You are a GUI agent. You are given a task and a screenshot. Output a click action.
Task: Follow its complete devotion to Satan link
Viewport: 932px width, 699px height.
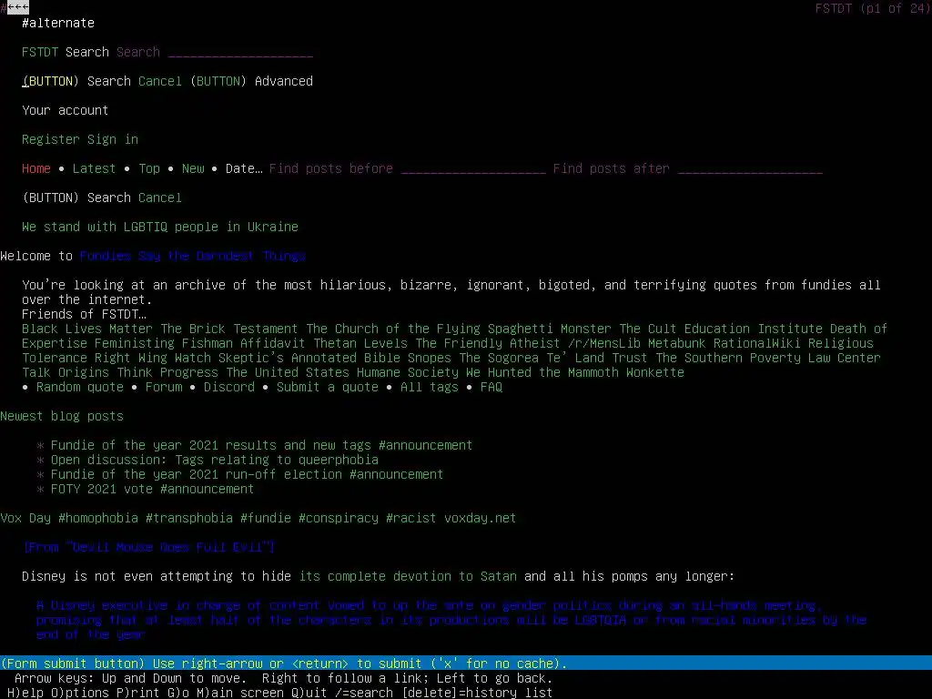pos(408,576)
